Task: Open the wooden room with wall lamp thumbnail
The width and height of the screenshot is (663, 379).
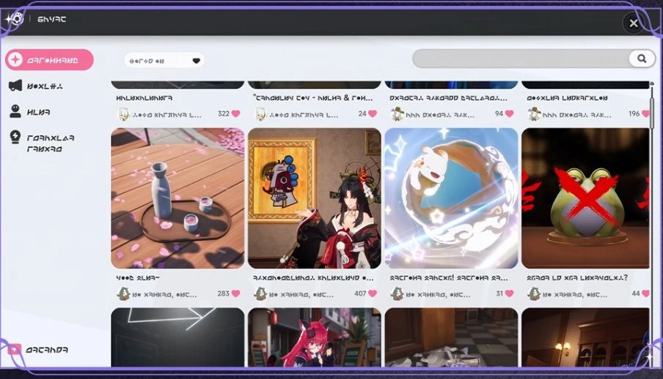Action: coord(585,337)
